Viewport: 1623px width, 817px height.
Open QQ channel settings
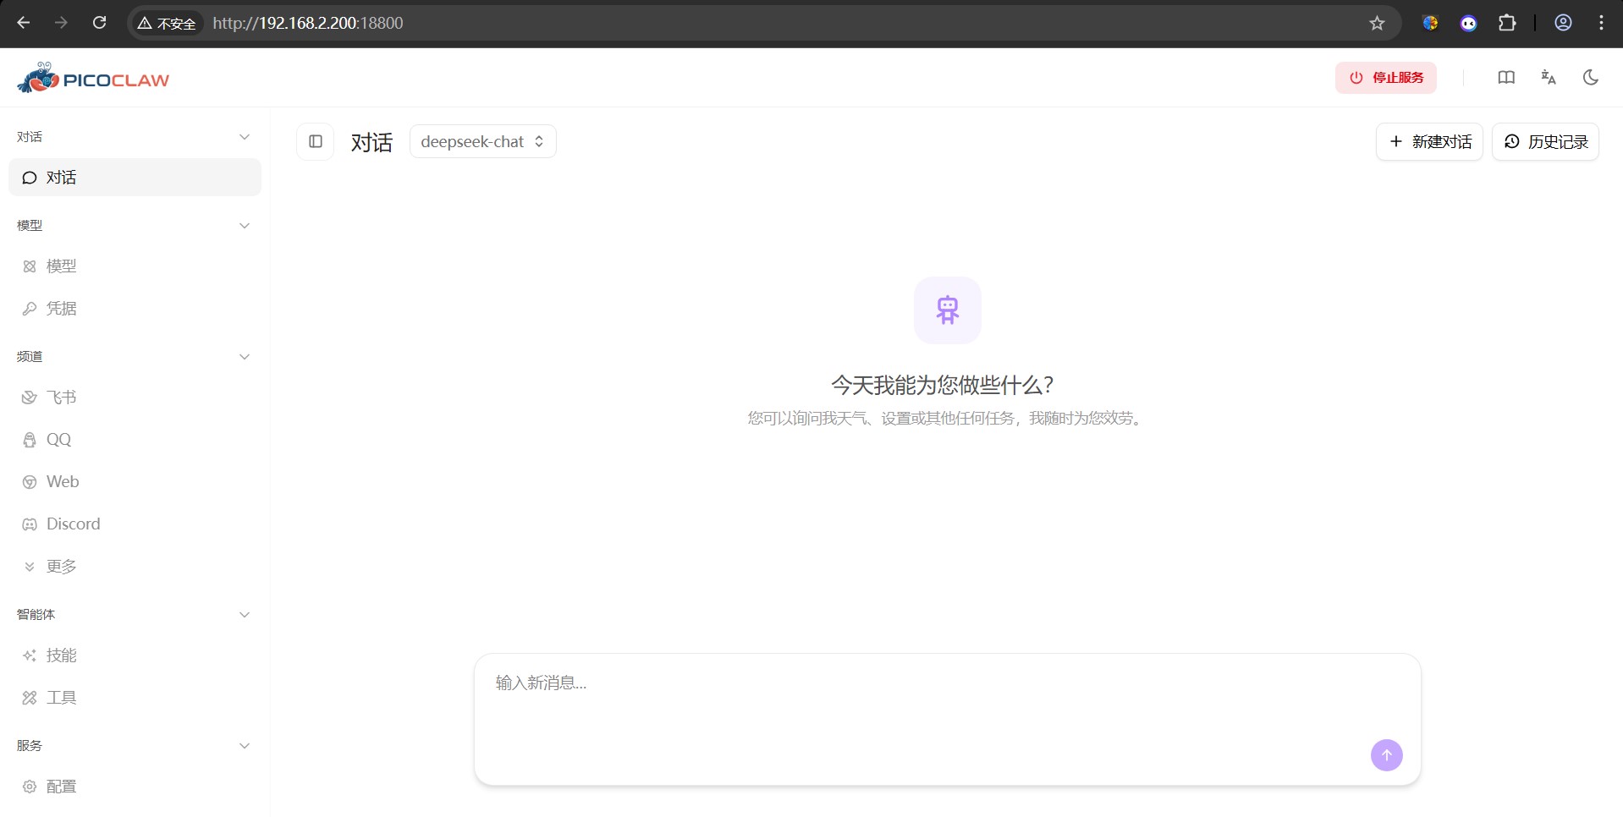135,440
